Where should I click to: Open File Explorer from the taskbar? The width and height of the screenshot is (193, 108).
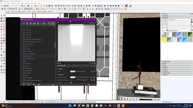pos(83,106)
